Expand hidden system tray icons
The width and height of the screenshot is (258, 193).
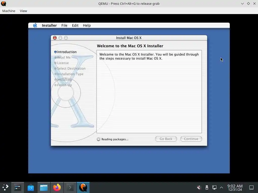coord(221,187)
